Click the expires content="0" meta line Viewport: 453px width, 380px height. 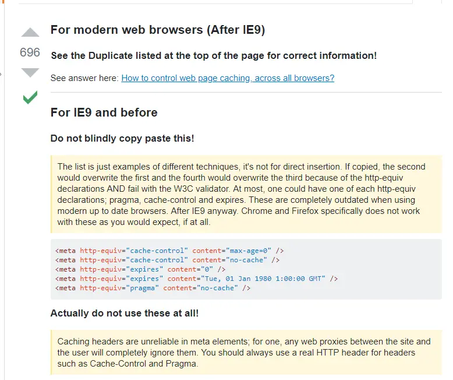coord(140,269)
